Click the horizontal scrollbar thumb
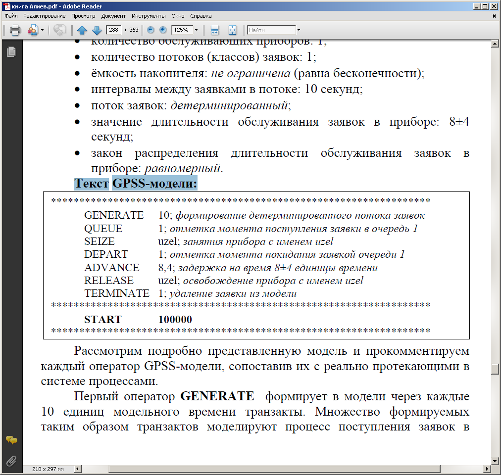 click(274, 469)
